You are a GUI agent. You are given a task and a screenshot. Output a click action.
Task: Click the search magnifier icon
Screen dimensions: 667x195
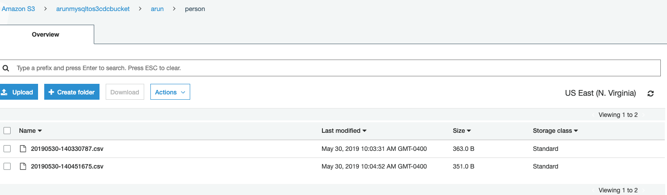click(6, 68)
